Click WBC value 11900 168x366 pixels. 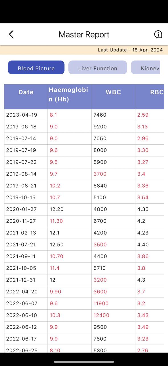(x=101, y=303)
